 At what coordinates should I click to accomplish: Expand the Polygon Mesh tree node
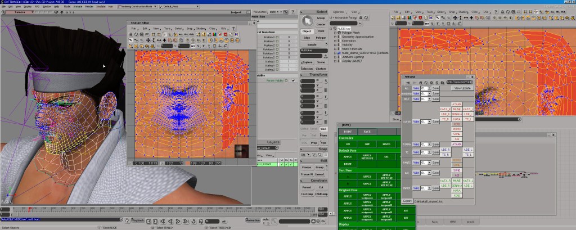pyautogui.click(x=336, y=33)
